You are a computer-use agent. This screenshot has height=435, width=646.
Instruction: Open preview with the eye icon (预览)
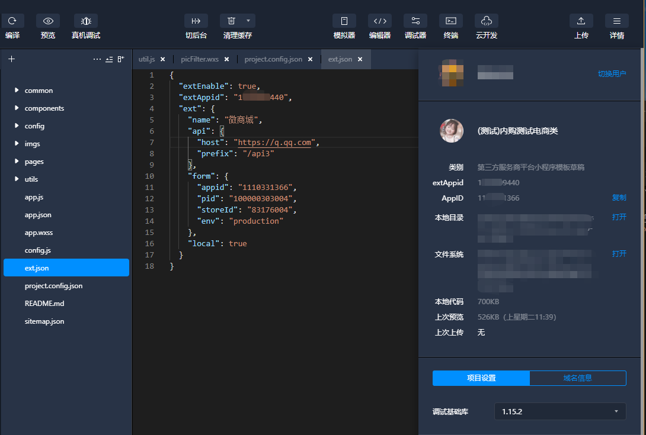point(48,21)
